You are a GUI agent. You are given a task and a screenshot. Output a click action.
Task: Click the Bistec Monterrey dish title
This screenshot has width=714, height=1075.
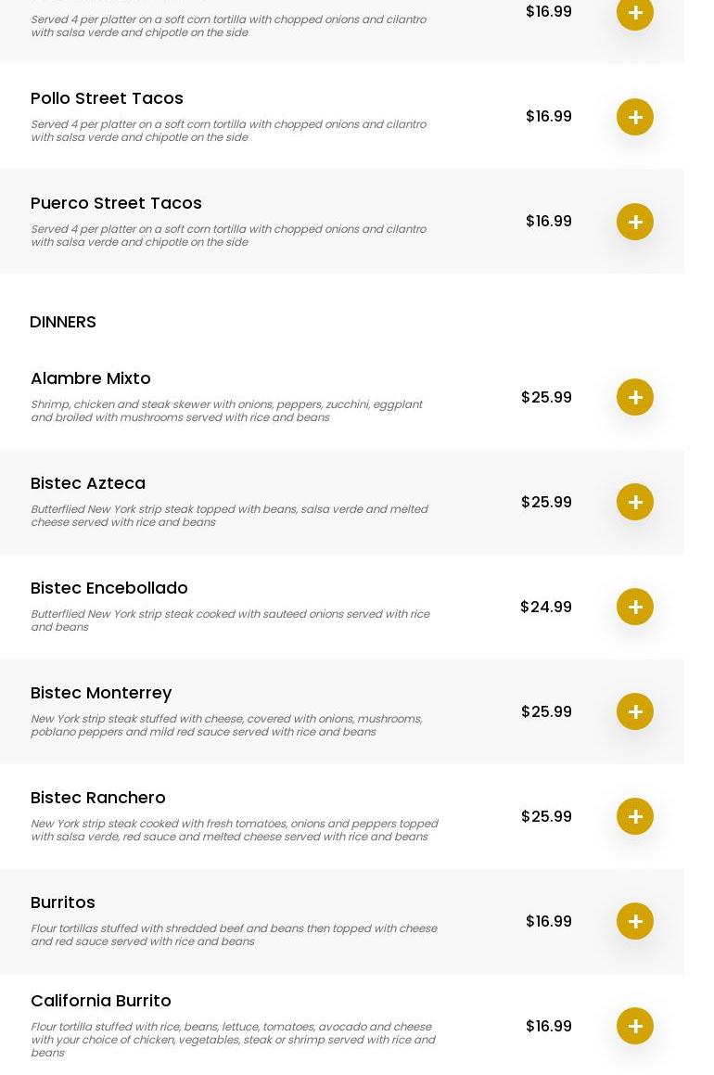click(101, 693)
